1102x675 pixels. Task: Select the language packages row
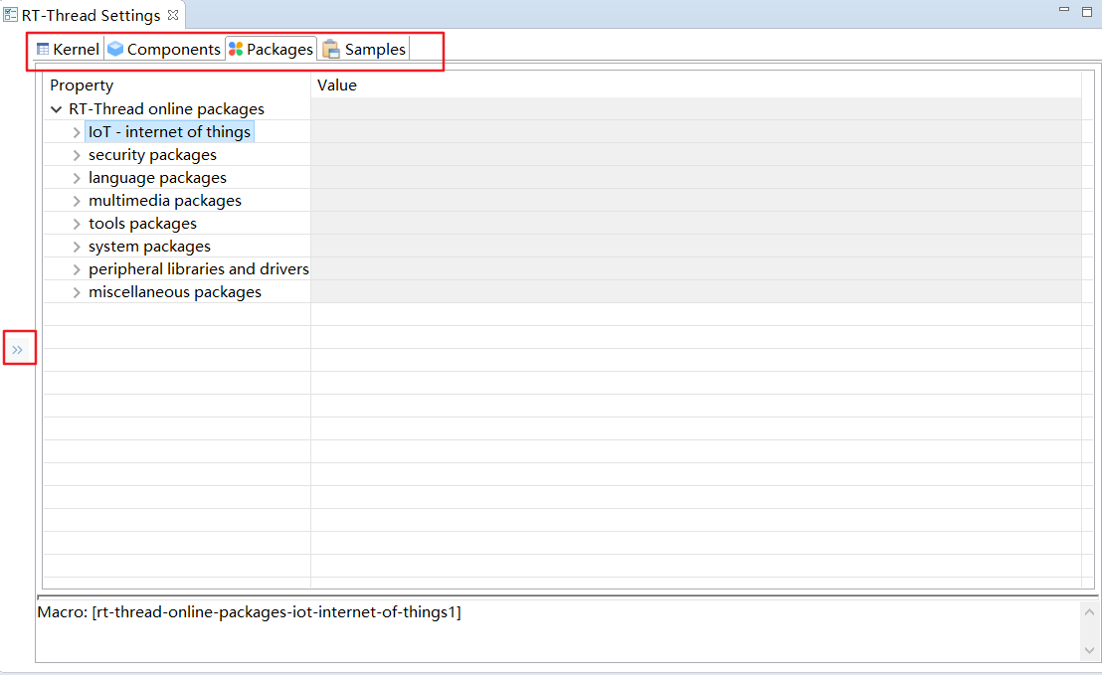coord(157,178)
